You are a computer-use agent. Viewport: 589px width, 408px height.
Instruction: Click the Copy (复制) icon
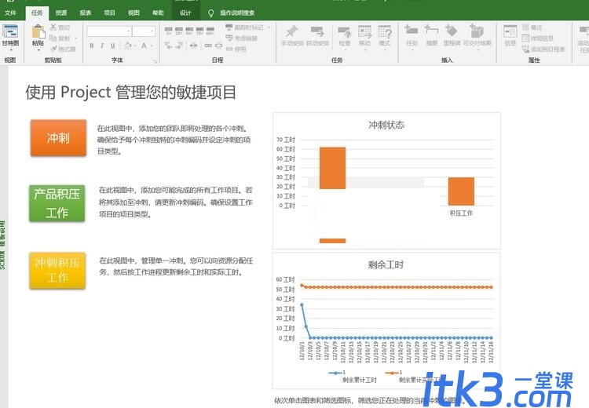click(53, 38)
